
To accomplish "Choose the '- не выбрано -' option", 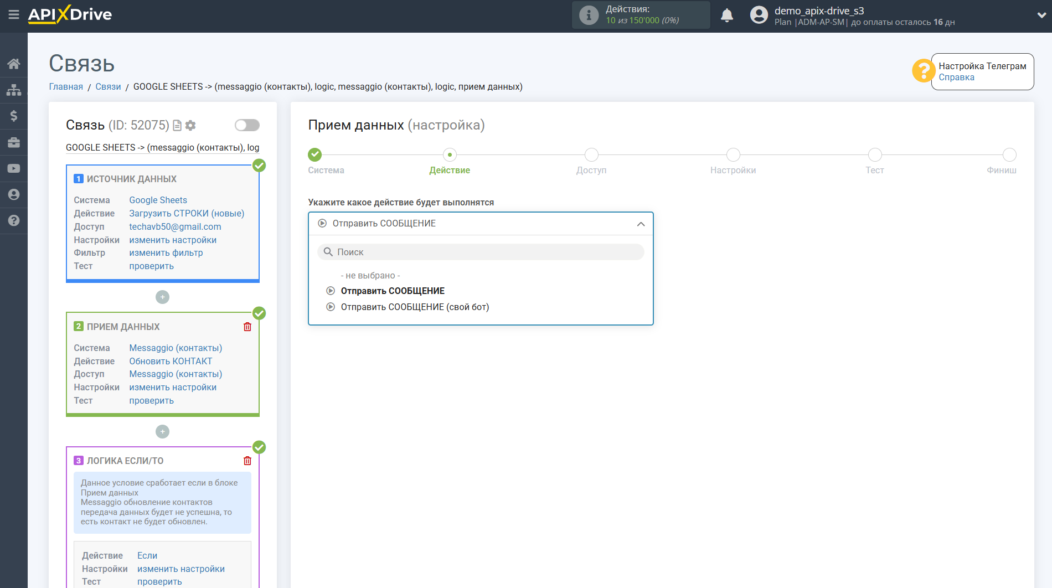I will pyautogui.click(x=370, y=275).
